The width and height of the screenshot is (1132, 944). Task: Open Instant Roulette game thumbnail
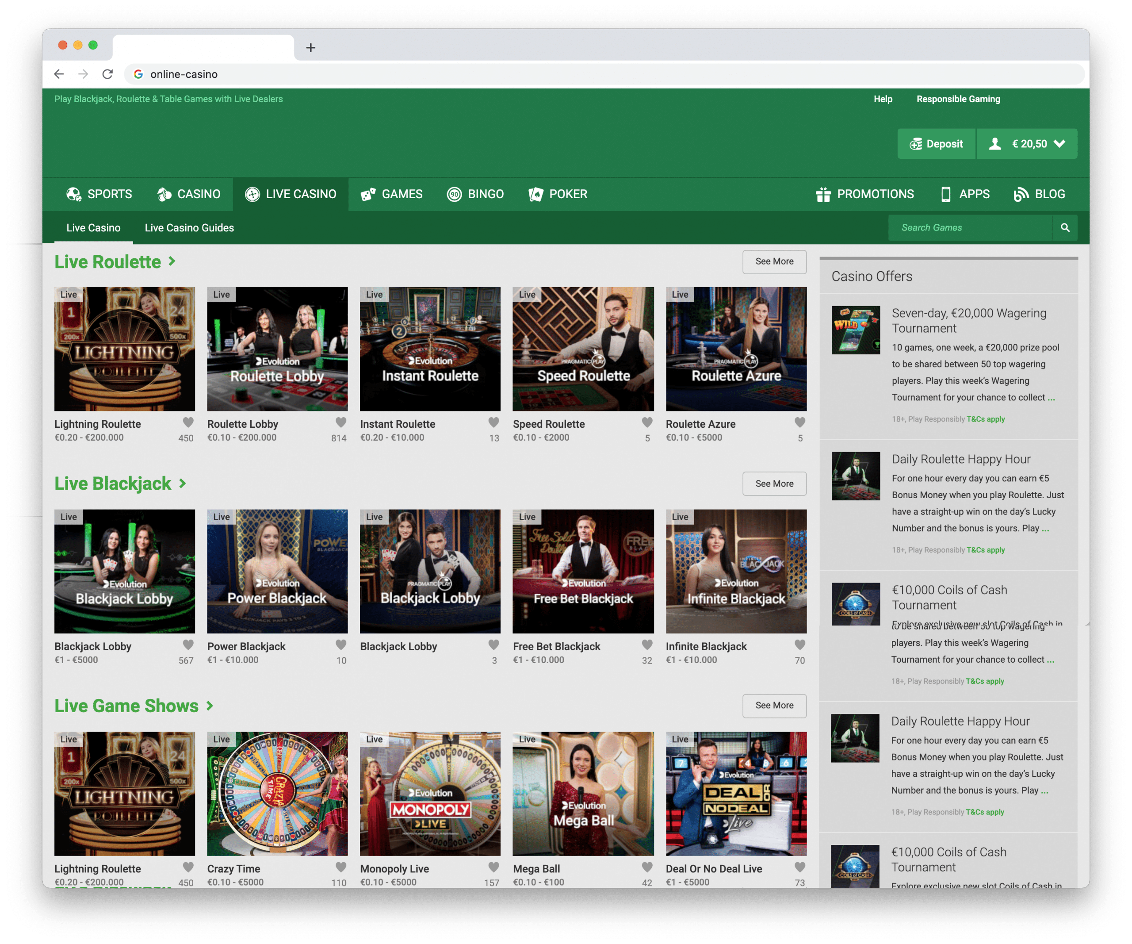(430, 349)
